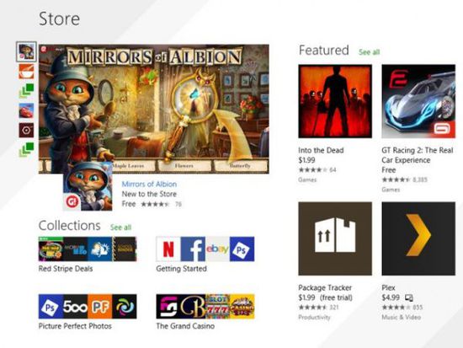Select the orange bowl spotlight thumbnail
Image resolution: width=463 pixels, height=348 pixels.
tap(26, 72)
